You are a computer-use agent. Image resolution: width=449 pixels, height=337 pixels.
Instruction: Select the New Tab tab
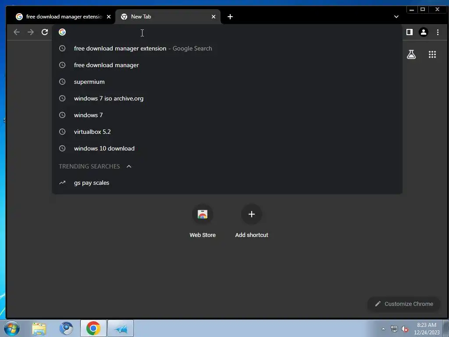point(168,17)
